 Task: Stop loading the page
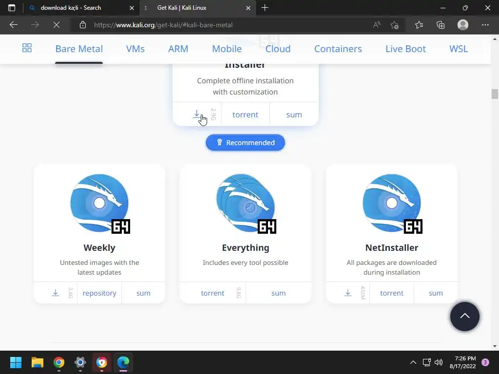pos(57,25)
